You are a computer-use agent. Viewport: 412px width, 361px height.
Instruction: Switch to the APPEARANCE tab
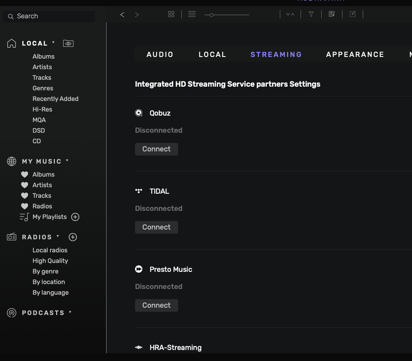pos(355,55)
